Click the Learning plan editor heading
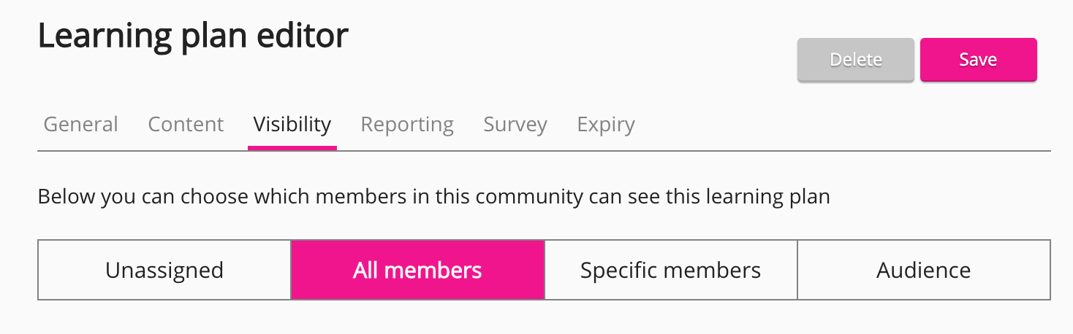The height and width of the screenshot is (334, 1073). click(193, 36)
